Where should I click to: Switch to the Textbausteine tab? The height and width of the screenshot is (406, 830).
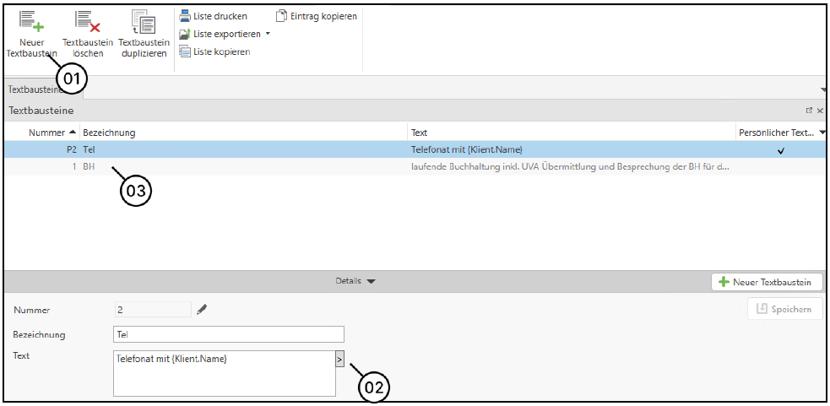(34, 89)
